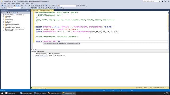Open the Edit menu
This screenshot has width=170, height=95.
click(x=5, y=3)
